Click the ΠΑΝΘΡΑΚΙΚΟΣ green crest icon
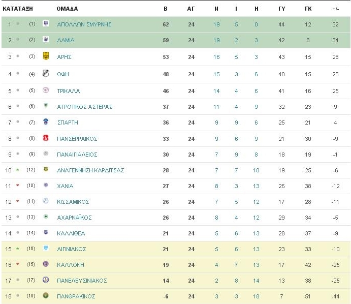 tap(46, 296)
